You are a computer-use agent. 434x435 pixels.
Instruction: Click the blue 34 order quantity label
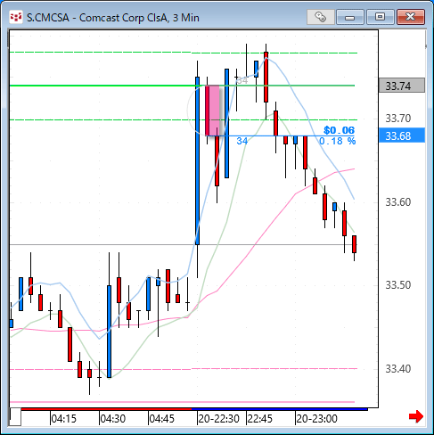coord(242,141)
